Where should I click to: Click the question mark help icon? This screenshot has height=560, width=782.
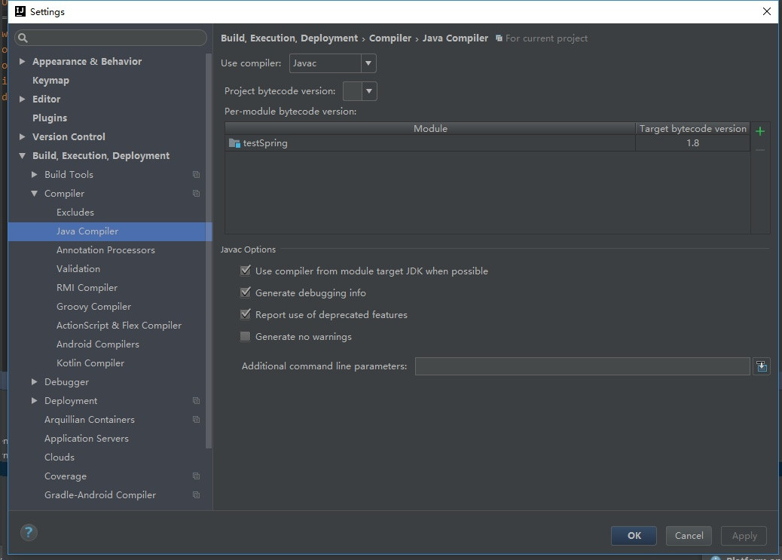coord(29,532)
